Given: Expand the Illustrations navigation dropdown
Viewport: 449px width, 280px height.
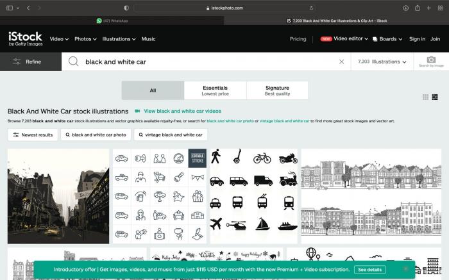Looking at the screenshot, I should click(x=119, y=39).
